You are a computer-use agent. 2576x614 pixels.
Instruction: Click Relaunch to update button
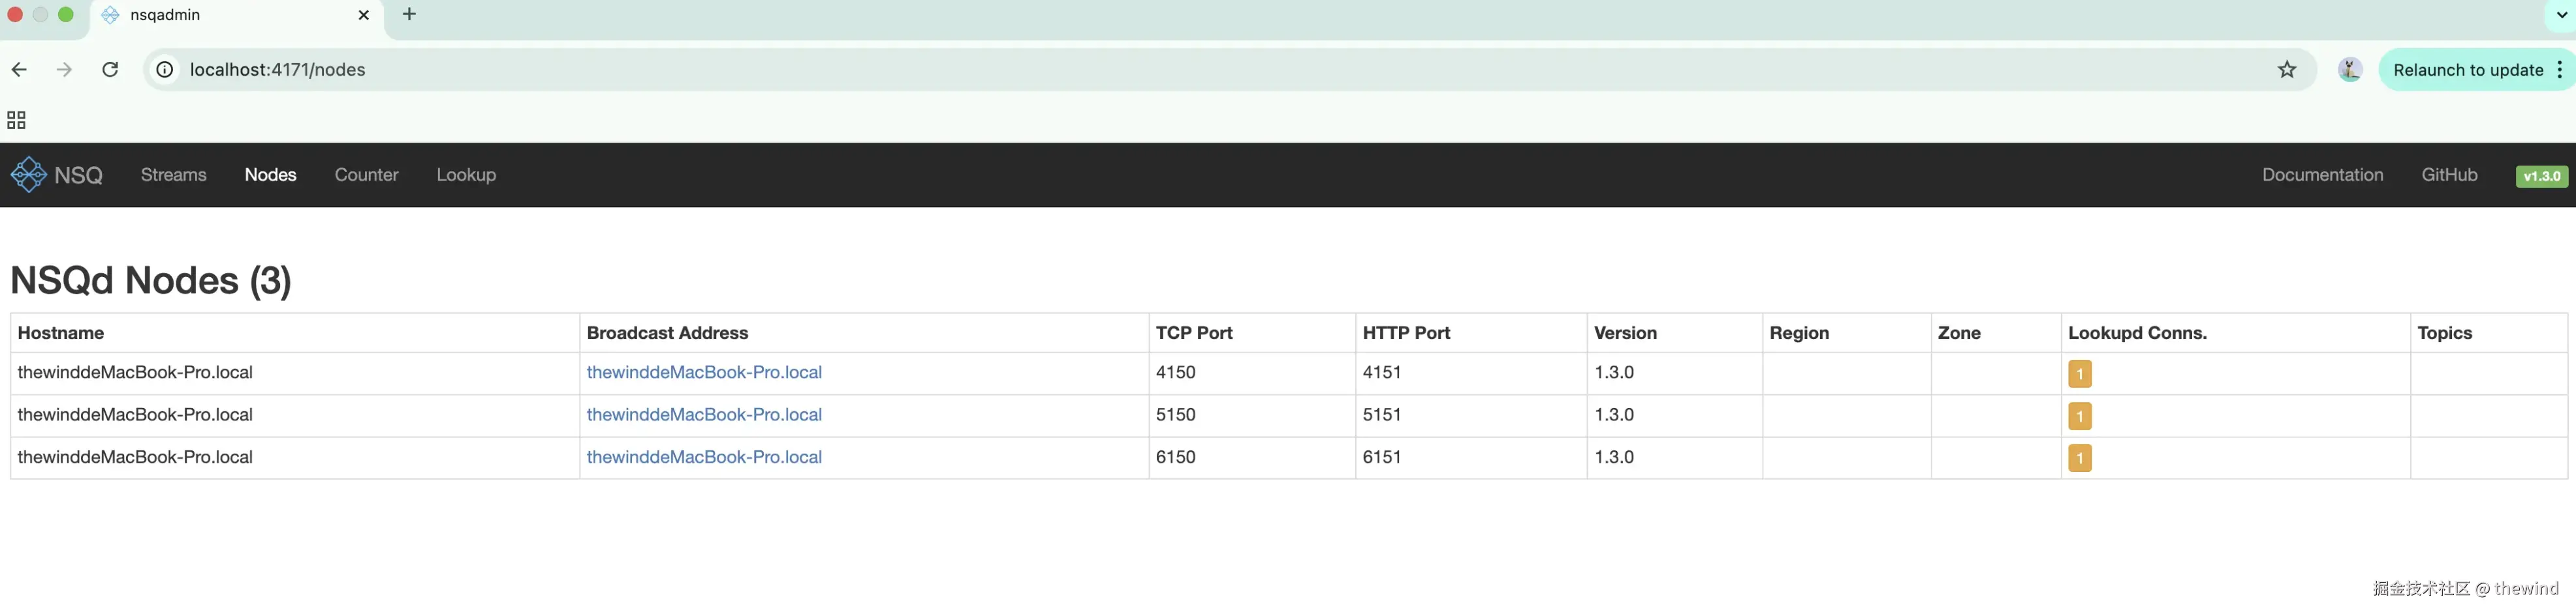[2467, 70]
